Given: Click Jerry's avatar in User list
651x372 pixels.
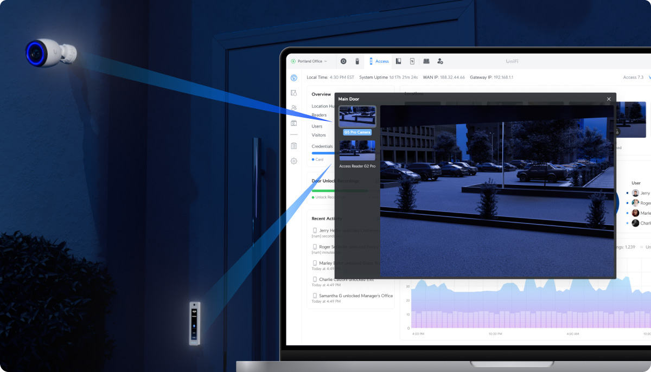Looking at the screenshot, I should [635, 193].
